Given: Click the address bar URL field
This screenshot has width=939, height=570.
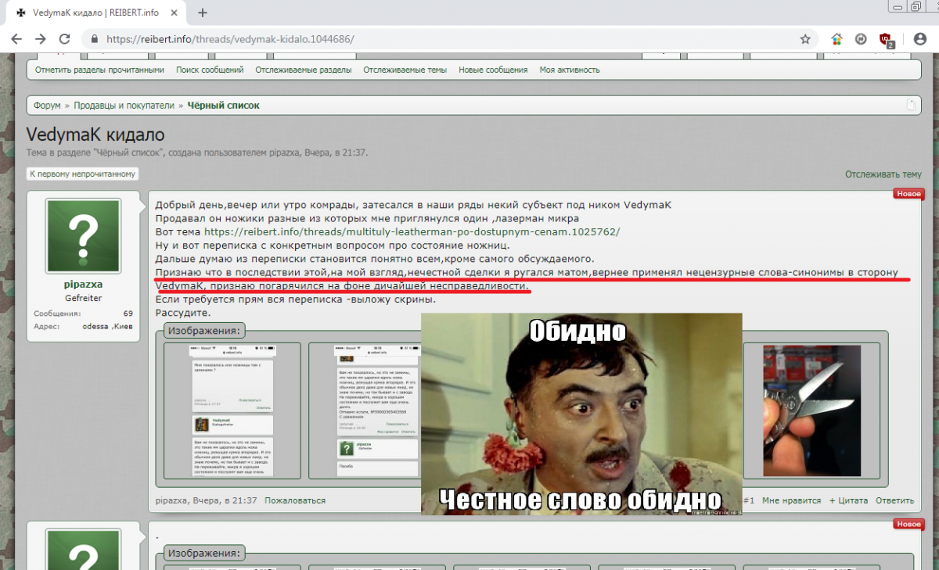Looking at the screenshot, I should (450, 38).
